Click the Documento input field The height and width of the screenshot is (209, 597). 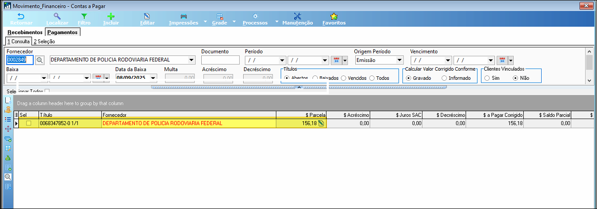(221, 60)
